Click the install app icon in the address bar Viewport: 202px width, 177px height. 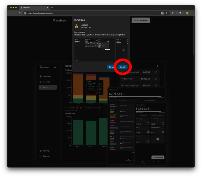click(x=162, y=13)
